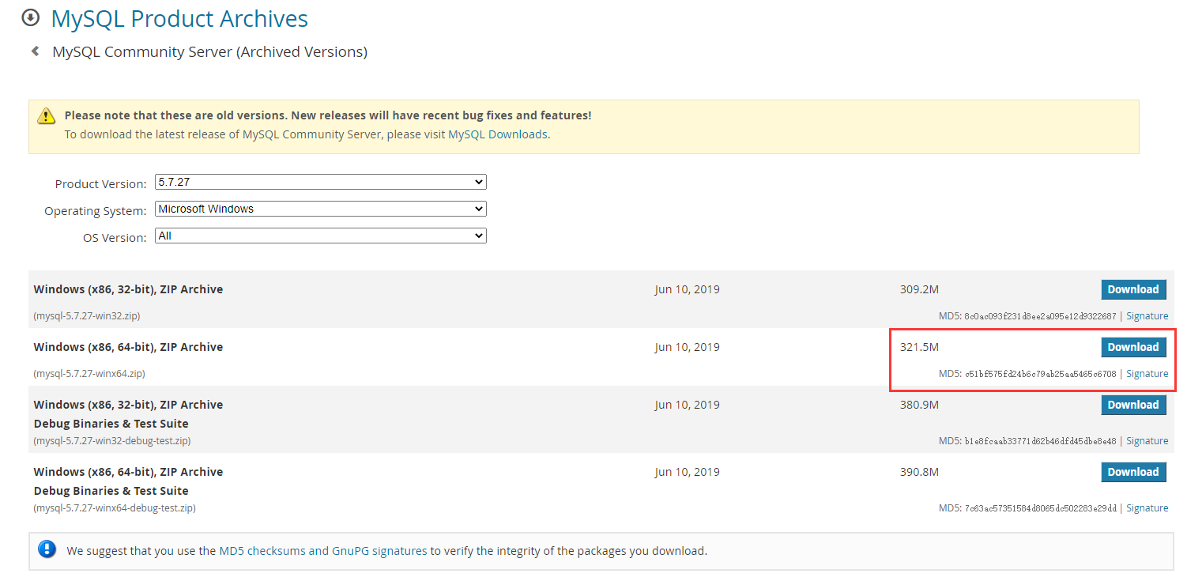Screen dimensions: 1187x581
Task: Follow the MD5 checksums and GnuPG signatures link
Action: click(x=322, y=551)
